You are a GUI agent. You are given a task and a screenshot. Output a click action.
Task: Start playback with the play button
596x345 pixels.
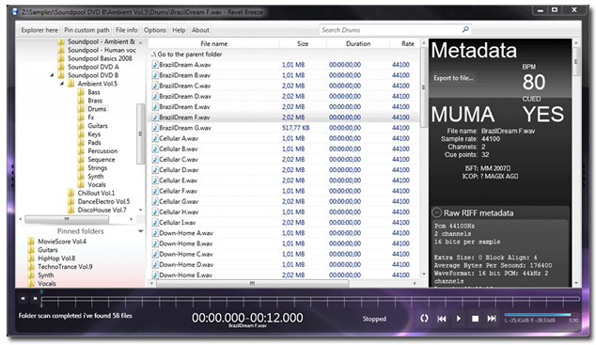[x=459, y=319]
